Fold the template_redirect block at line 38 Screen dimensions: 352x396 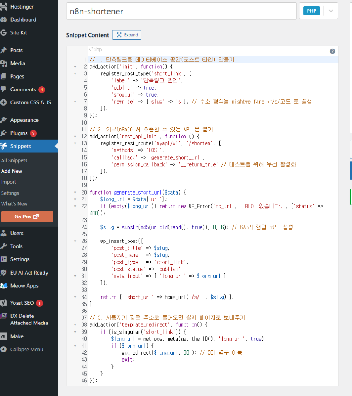(75, 324)
